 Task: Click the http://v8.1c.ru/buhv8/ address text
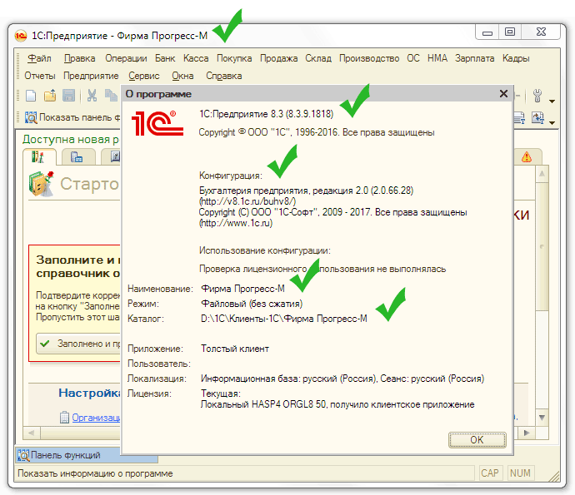click(247, 201)
